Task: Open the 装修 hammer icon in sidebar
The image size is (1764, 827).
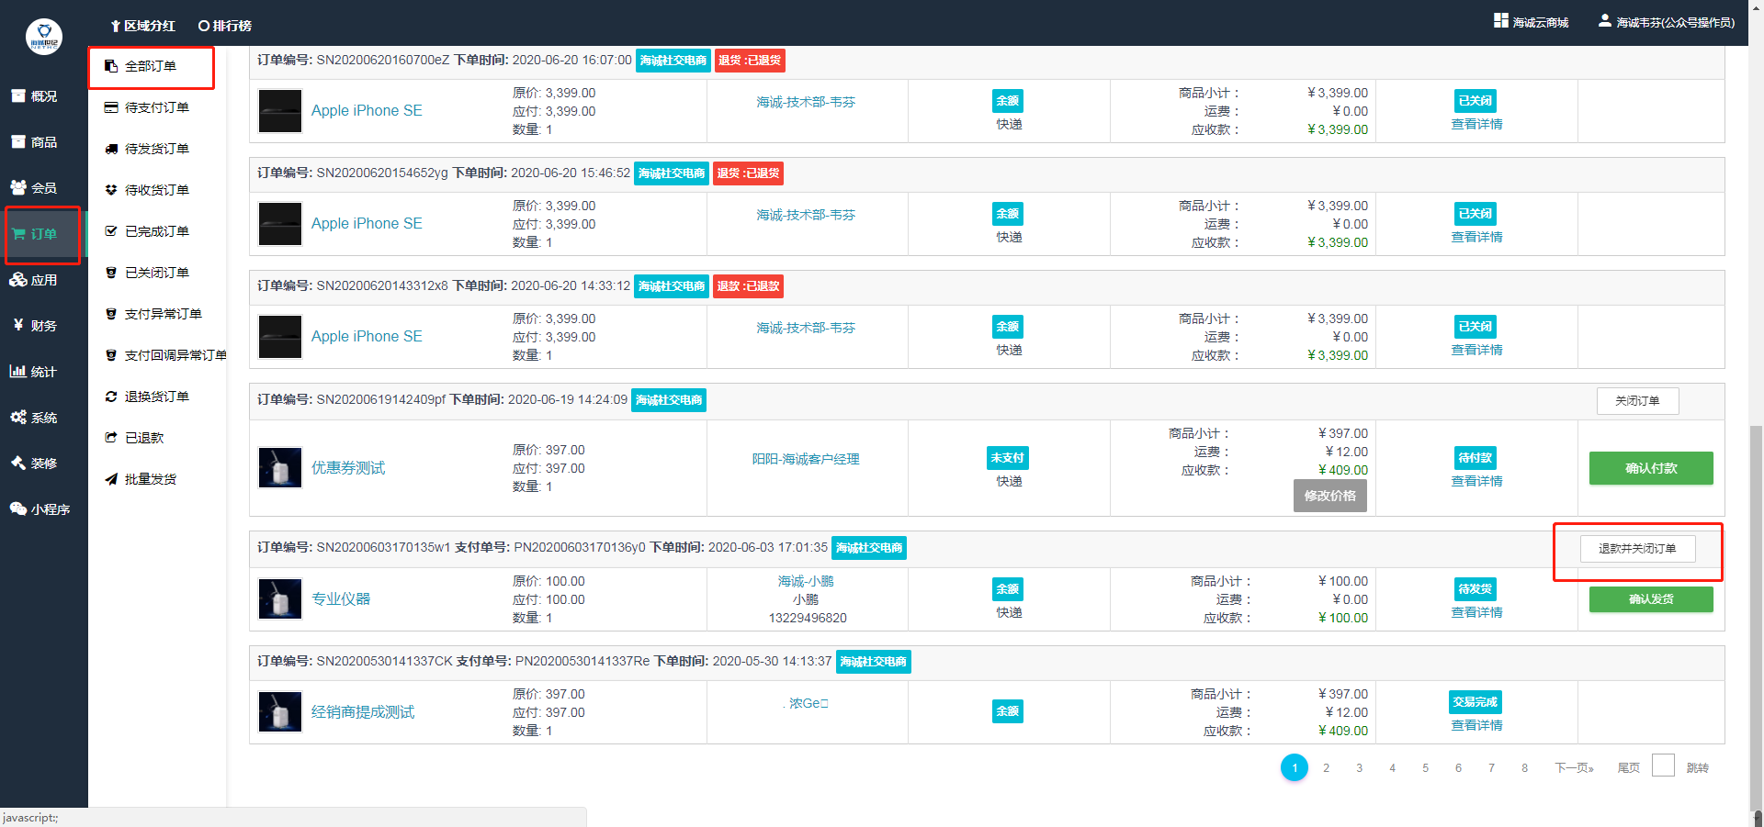Action: pos(18,463)
